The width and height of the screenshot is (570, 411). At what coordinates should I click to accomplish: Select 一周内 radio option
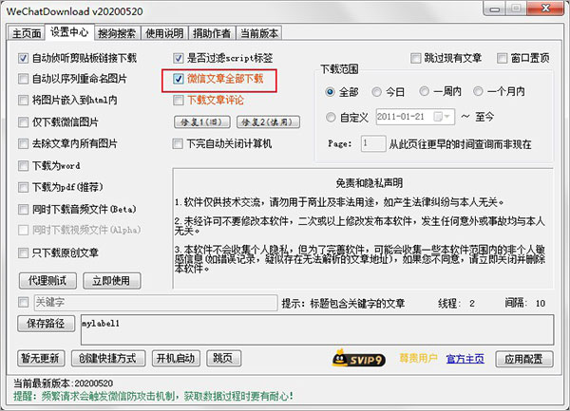425,91
